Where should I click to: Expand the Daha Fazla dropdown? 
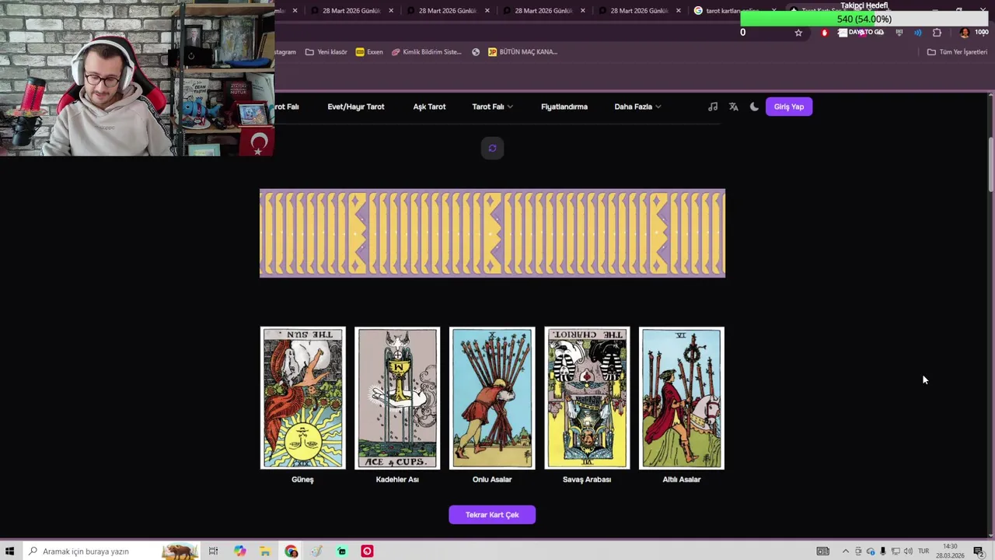pos(637,107)
